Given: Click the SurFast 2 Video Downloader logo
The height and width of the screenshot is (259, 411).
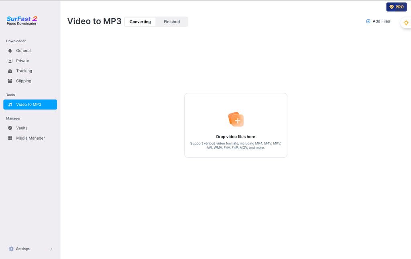Looking at the screenshot, I should [22, 21].
